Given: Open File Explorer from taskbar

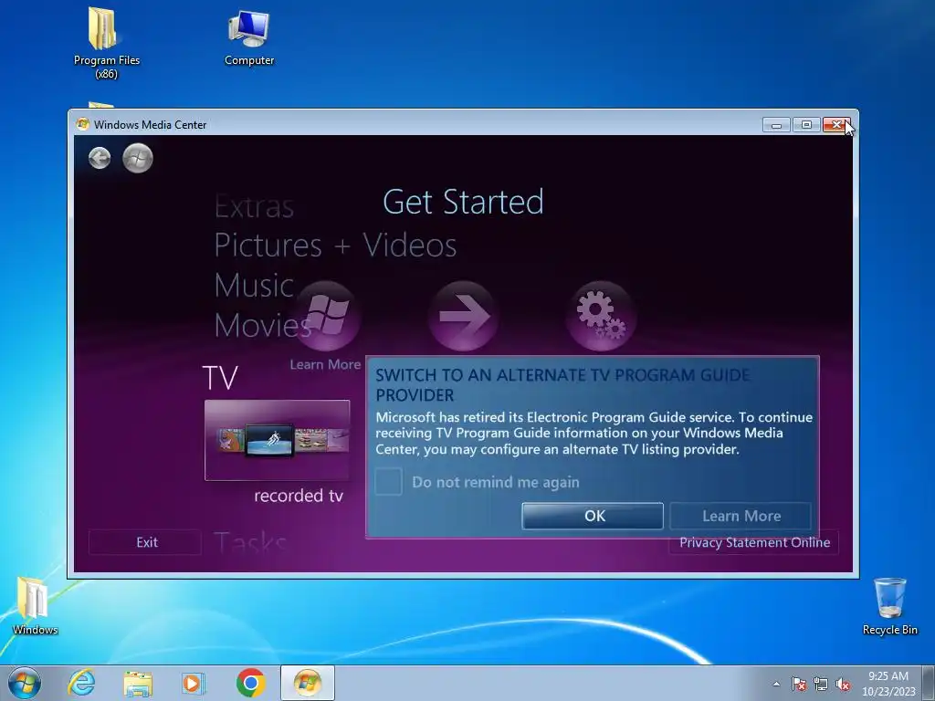Looking at the screenshot, I should 138,683.
